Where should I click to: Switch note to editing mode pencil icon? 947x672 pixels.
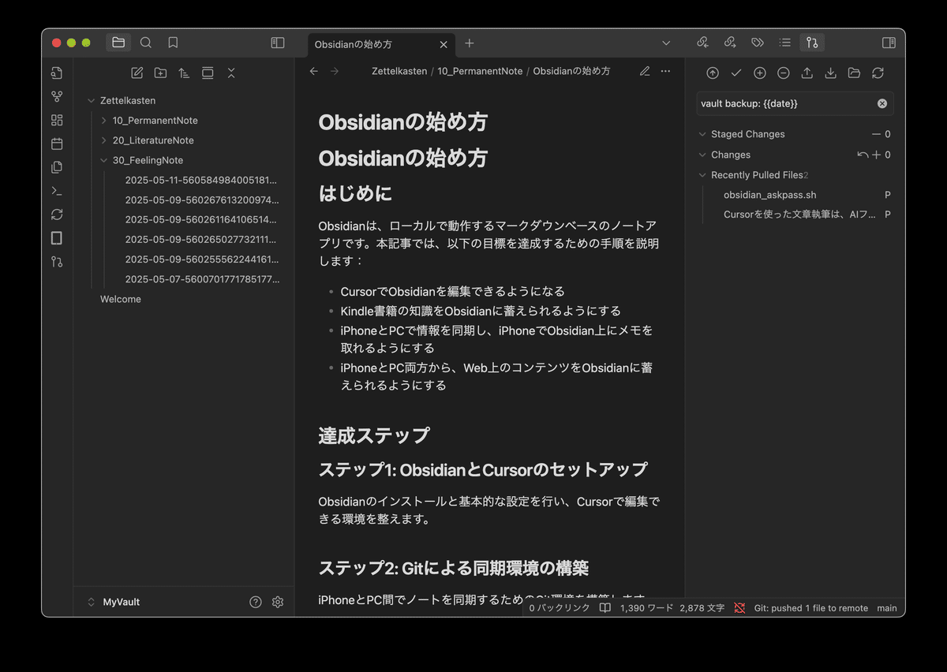click(x=645, y=71)
